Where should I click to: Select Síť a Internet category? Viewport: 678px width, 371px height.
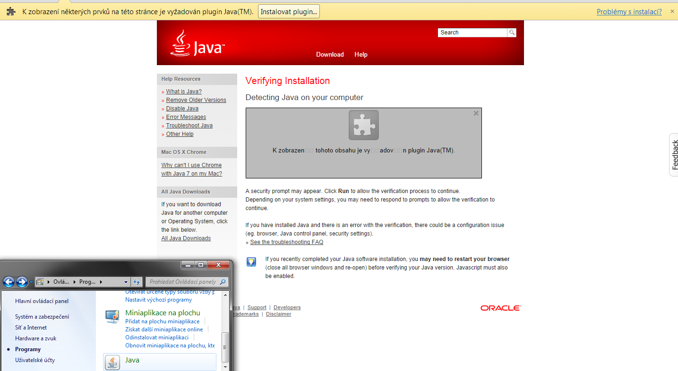pos(31,328)
